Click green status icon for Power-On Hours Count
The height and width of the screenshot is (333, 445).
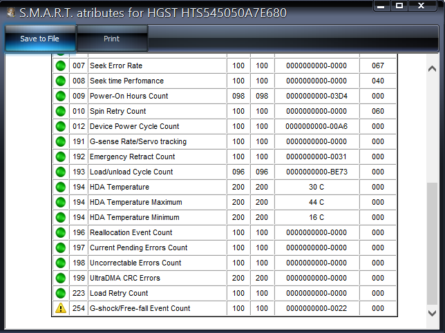point(60,96)
